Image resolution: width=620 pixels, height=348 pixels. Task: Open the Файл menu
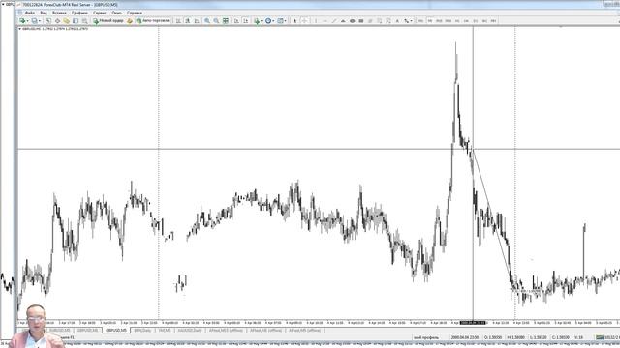coord(30,13)
